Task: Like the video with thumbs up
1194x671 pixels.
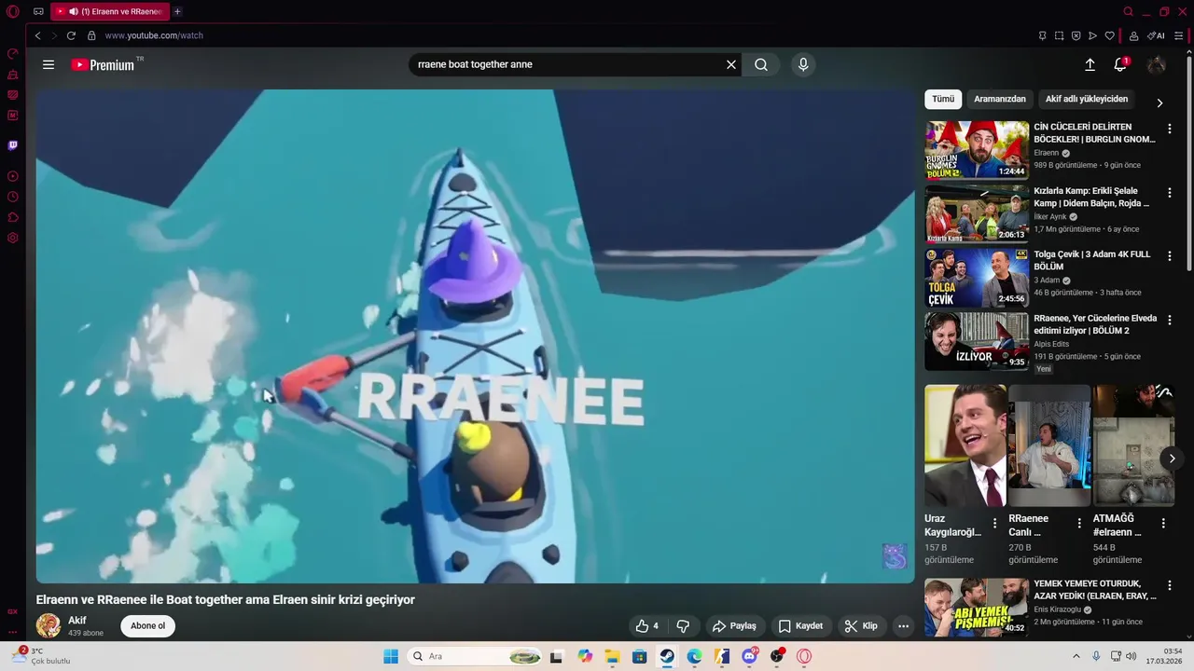Action: [646, 626]
